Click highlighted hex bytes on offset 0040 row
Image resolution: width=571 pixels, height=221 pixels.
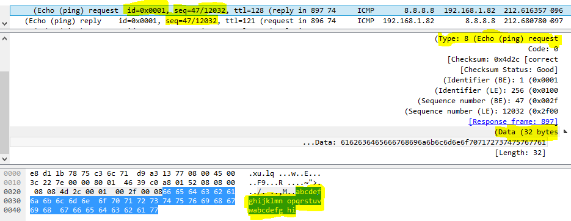click(x=94, y=210)
